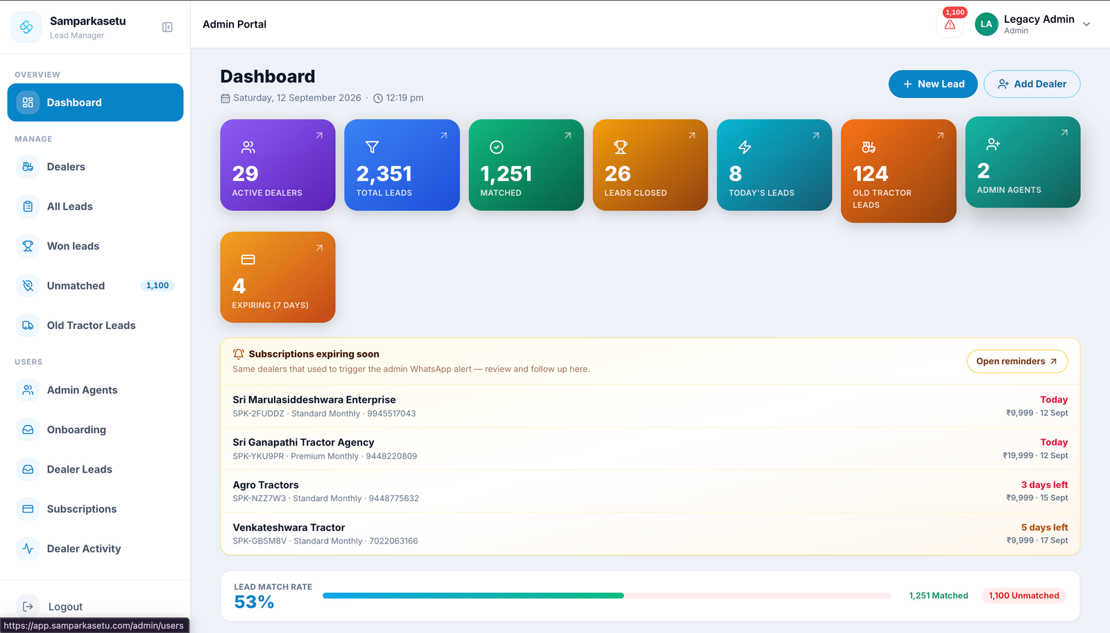Click the 53% match rate value

click(254, 602)
